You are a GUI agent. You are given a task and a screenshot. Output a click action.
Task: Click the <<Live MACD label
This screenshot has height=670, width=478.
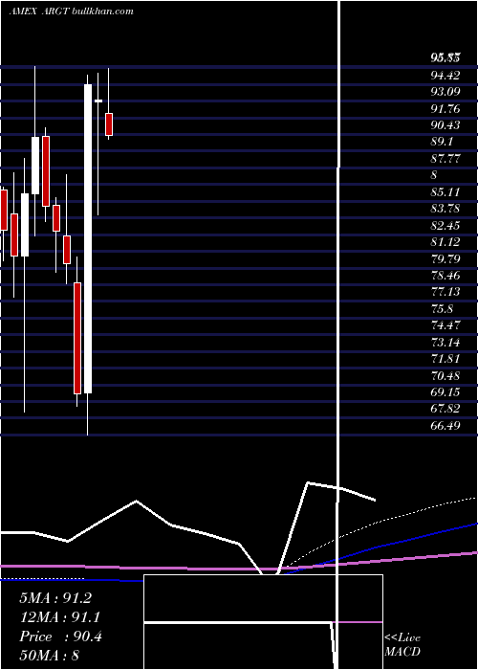402,644
